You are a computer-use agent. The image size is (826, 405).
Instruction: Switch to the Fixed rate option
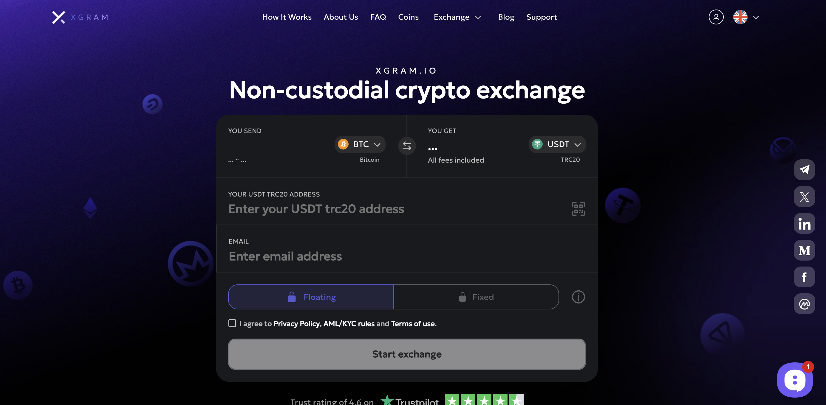[476, 297]
